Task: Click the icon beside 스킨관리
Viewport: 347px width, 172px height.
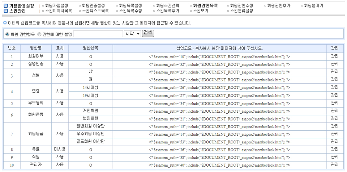Action: [x=5, y=11]
